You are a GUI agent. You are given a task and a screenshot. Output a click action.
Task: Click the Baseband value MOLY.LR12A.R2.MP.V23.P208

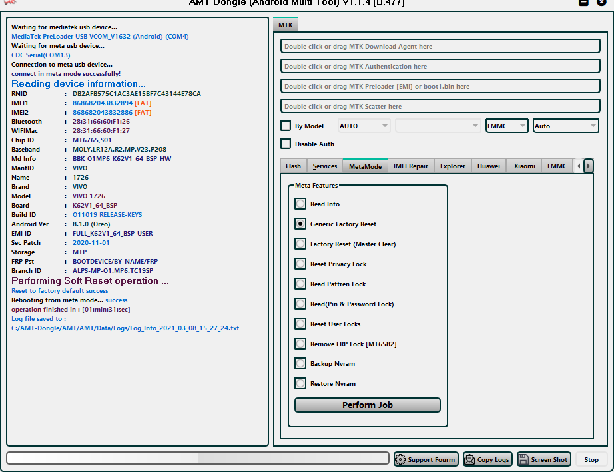pyautogui.click(x=119, y=150)
